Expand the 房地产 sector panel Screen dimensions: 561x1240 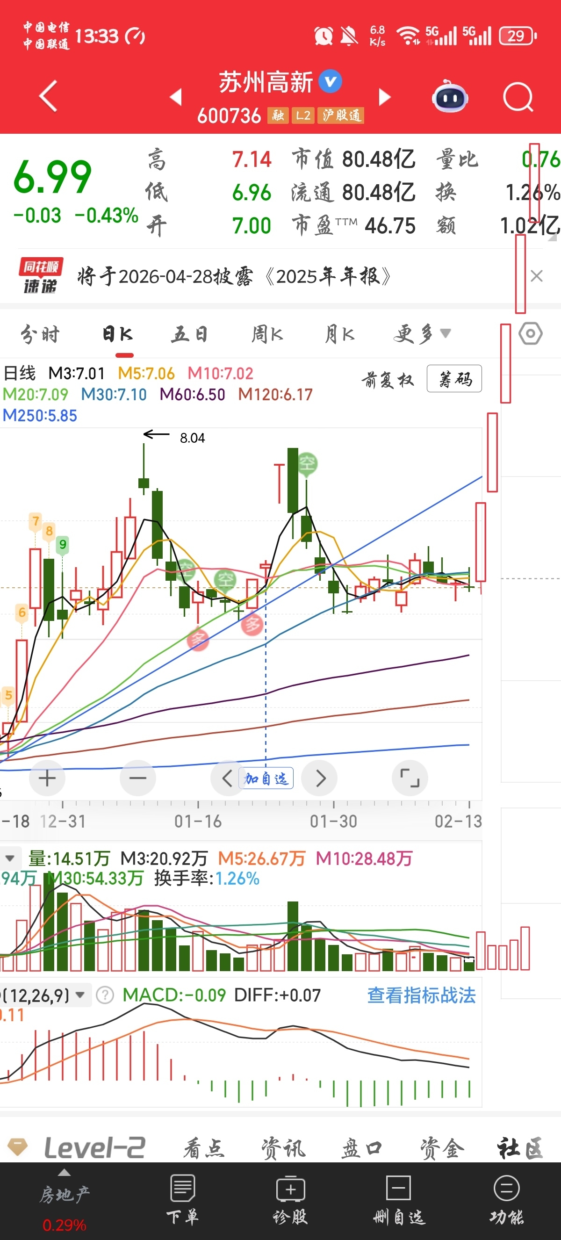click(64, 1200)
